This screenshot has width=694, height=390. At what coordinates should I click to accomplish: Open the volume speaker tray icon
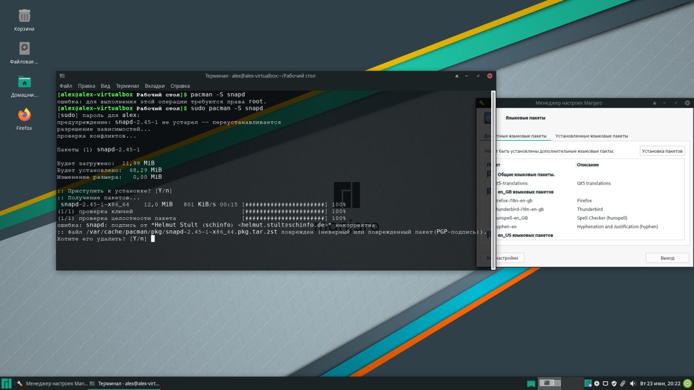click(633, 383)
